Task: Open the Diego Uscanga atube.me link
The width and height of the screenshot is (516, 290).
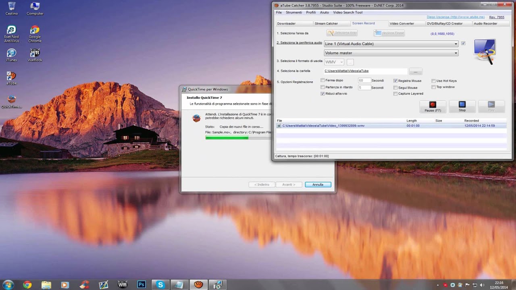Action: (x=456, y=17)
